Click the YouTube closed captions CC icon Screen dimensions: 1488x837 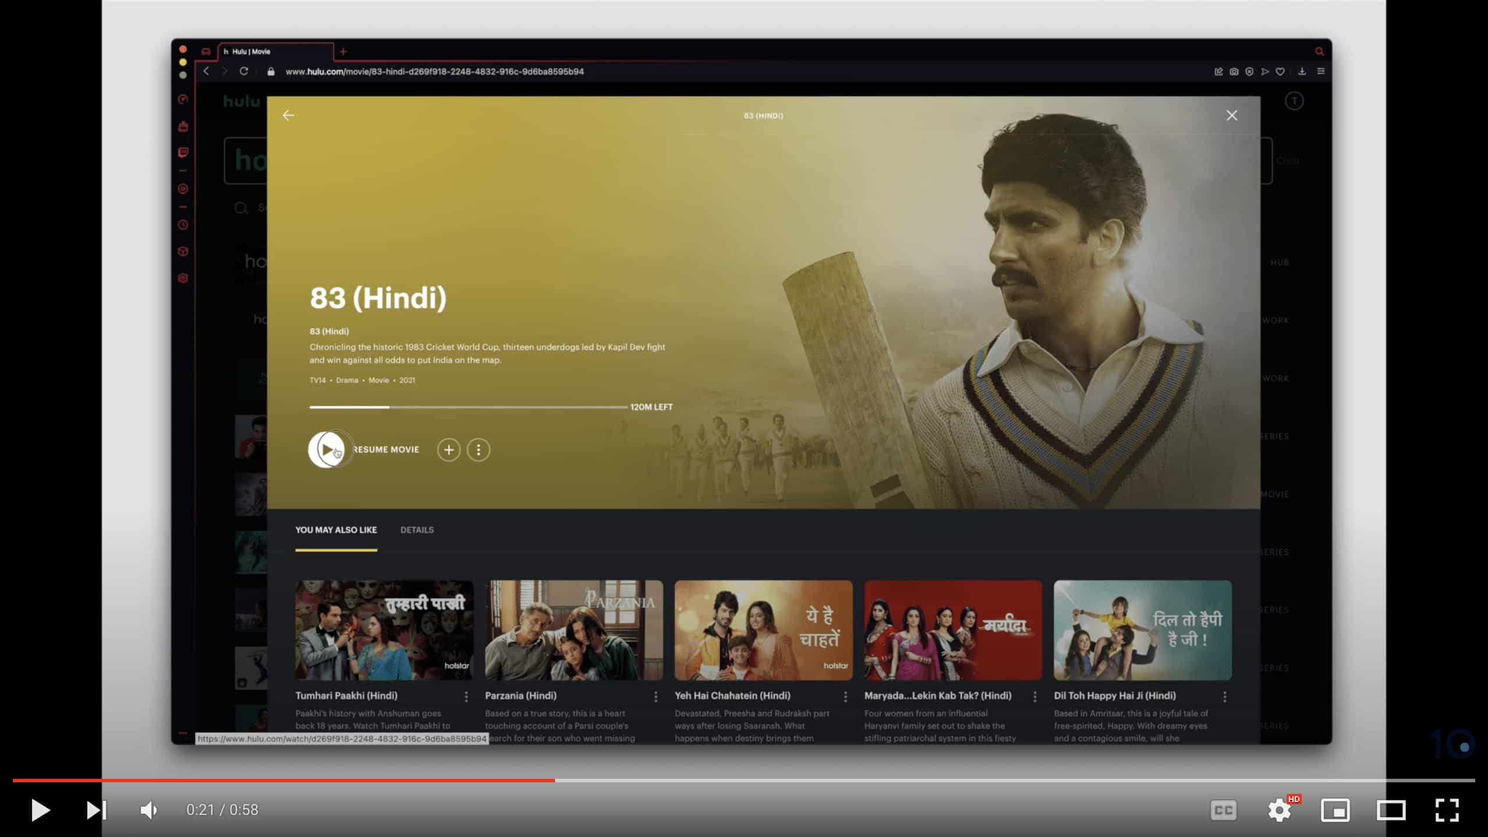[x=1224, y=810]
